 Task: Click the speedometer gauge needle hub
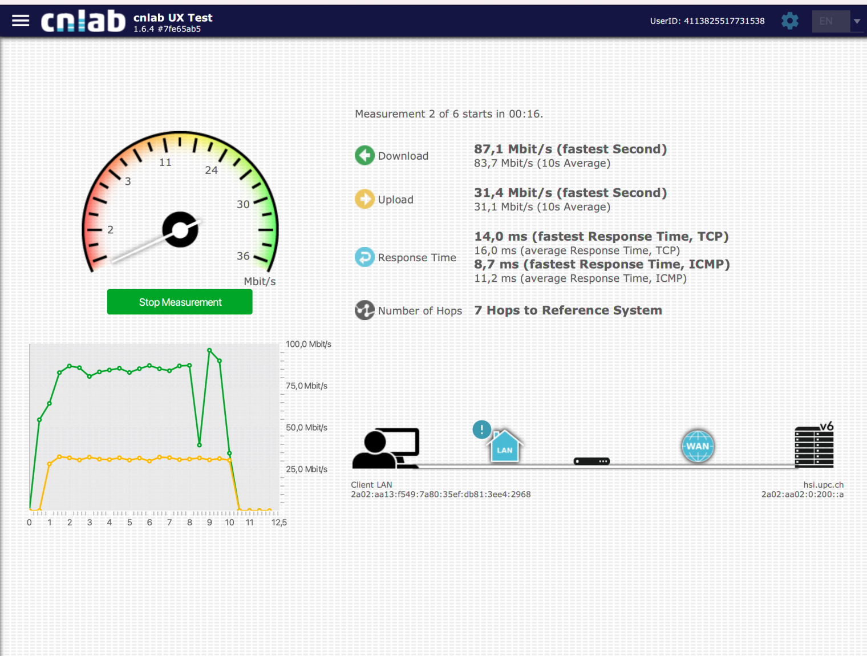[180, 230]
